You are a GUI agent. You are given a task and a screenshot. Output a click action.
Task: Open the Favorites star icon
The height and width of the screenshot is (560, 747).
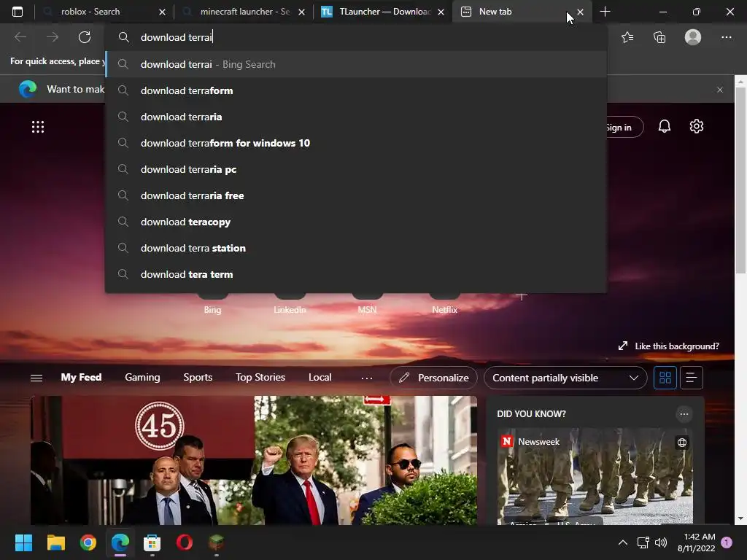tap(627, 36)
